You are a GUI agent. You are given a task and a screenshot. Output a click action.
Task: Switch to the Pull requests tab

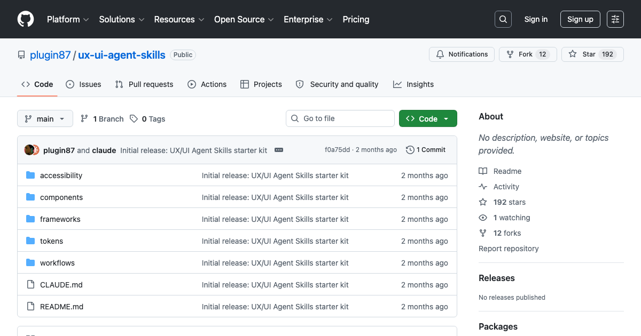pos(144,84)
